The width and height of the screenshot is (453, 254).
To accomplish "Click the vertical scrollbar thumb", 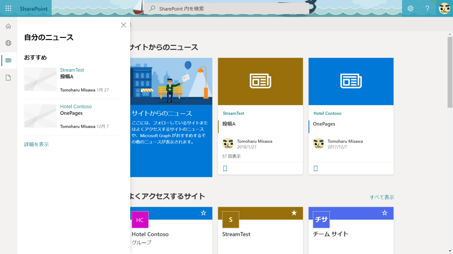I will [x=450, y=73].
